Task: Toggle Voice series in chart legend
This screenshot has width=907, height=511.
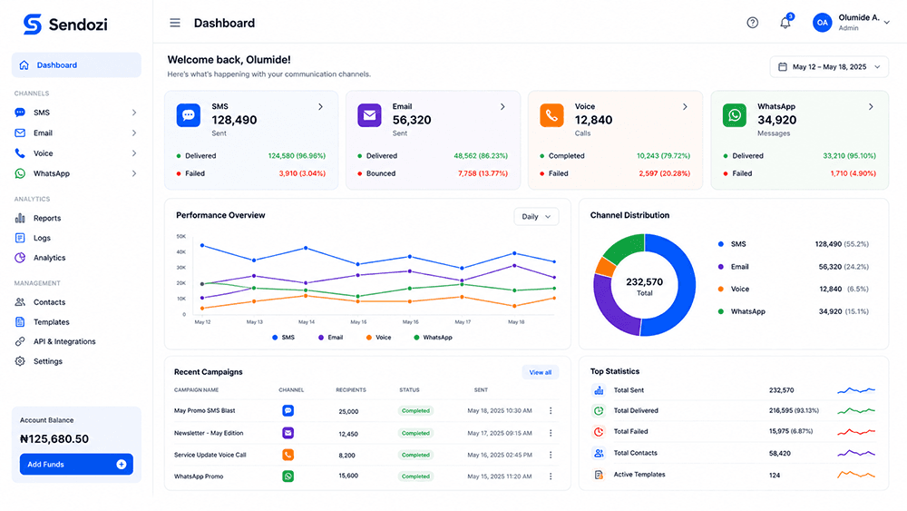Action: click(x=378, y=338)
